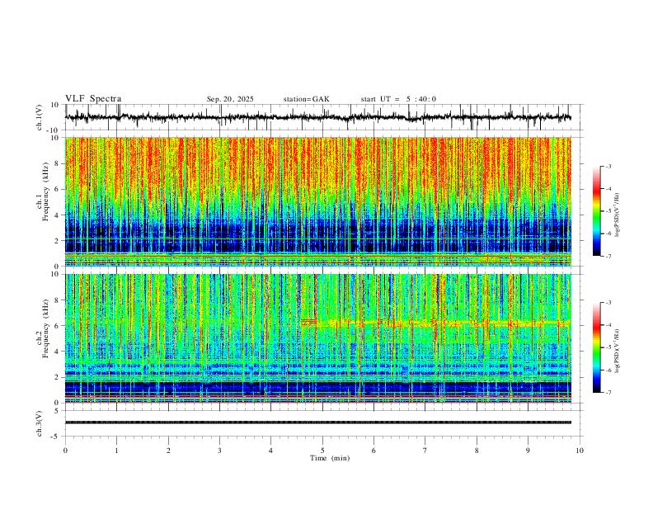The image size is (653, 505).
Task: Click the ch.2 "Frequency (kHz)" axis label
Action: (45, 328)
